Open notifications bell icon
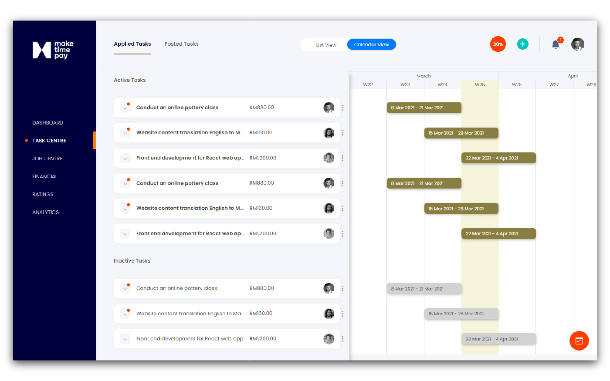 pyautogui.click(x=556, y=44)
